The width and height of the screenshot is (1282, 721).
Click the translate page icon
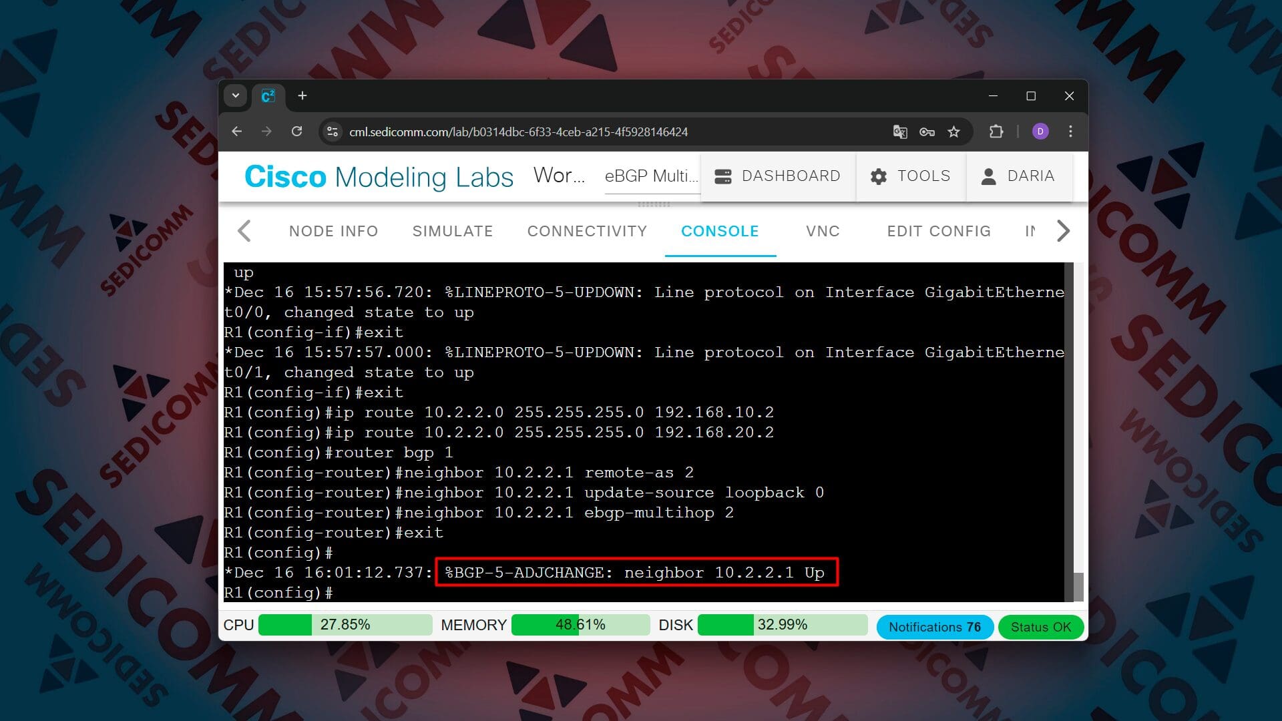[x=899, y=132]
